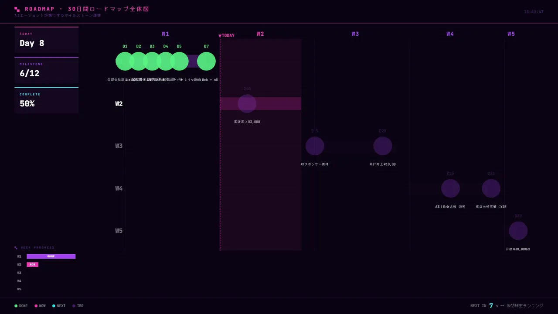The width and height of the screenshot is (558, 314).
Task: Click the pink TODAY marker triangle
Action: pos(220,36)
